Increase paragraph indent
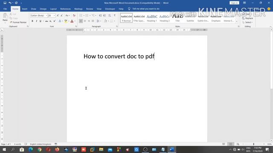273x153 pixels. point(105,16)
